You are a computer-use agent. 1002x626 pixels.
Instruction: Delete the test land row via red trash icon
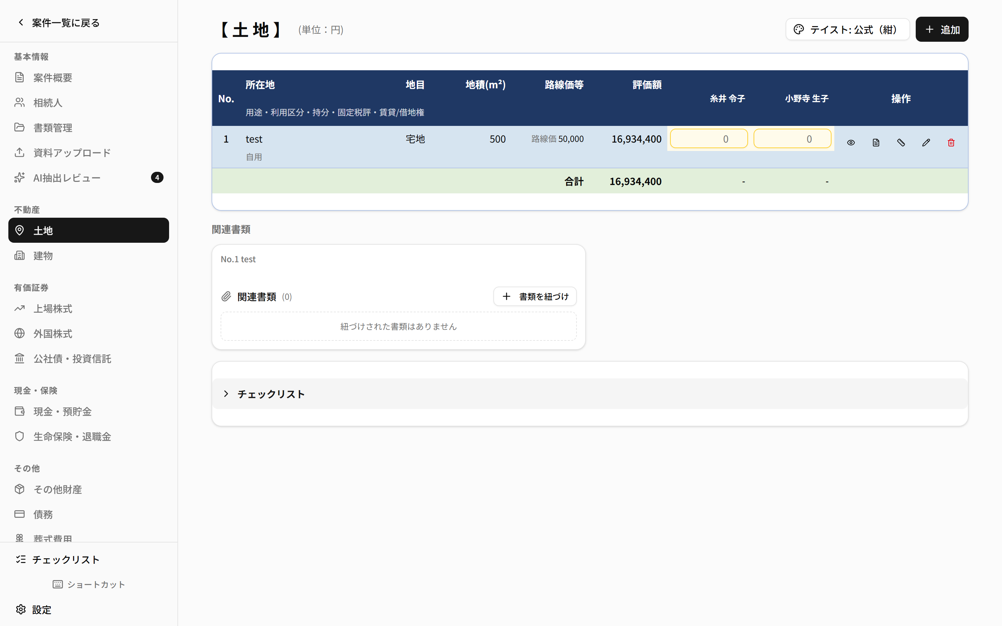[951, 143]
